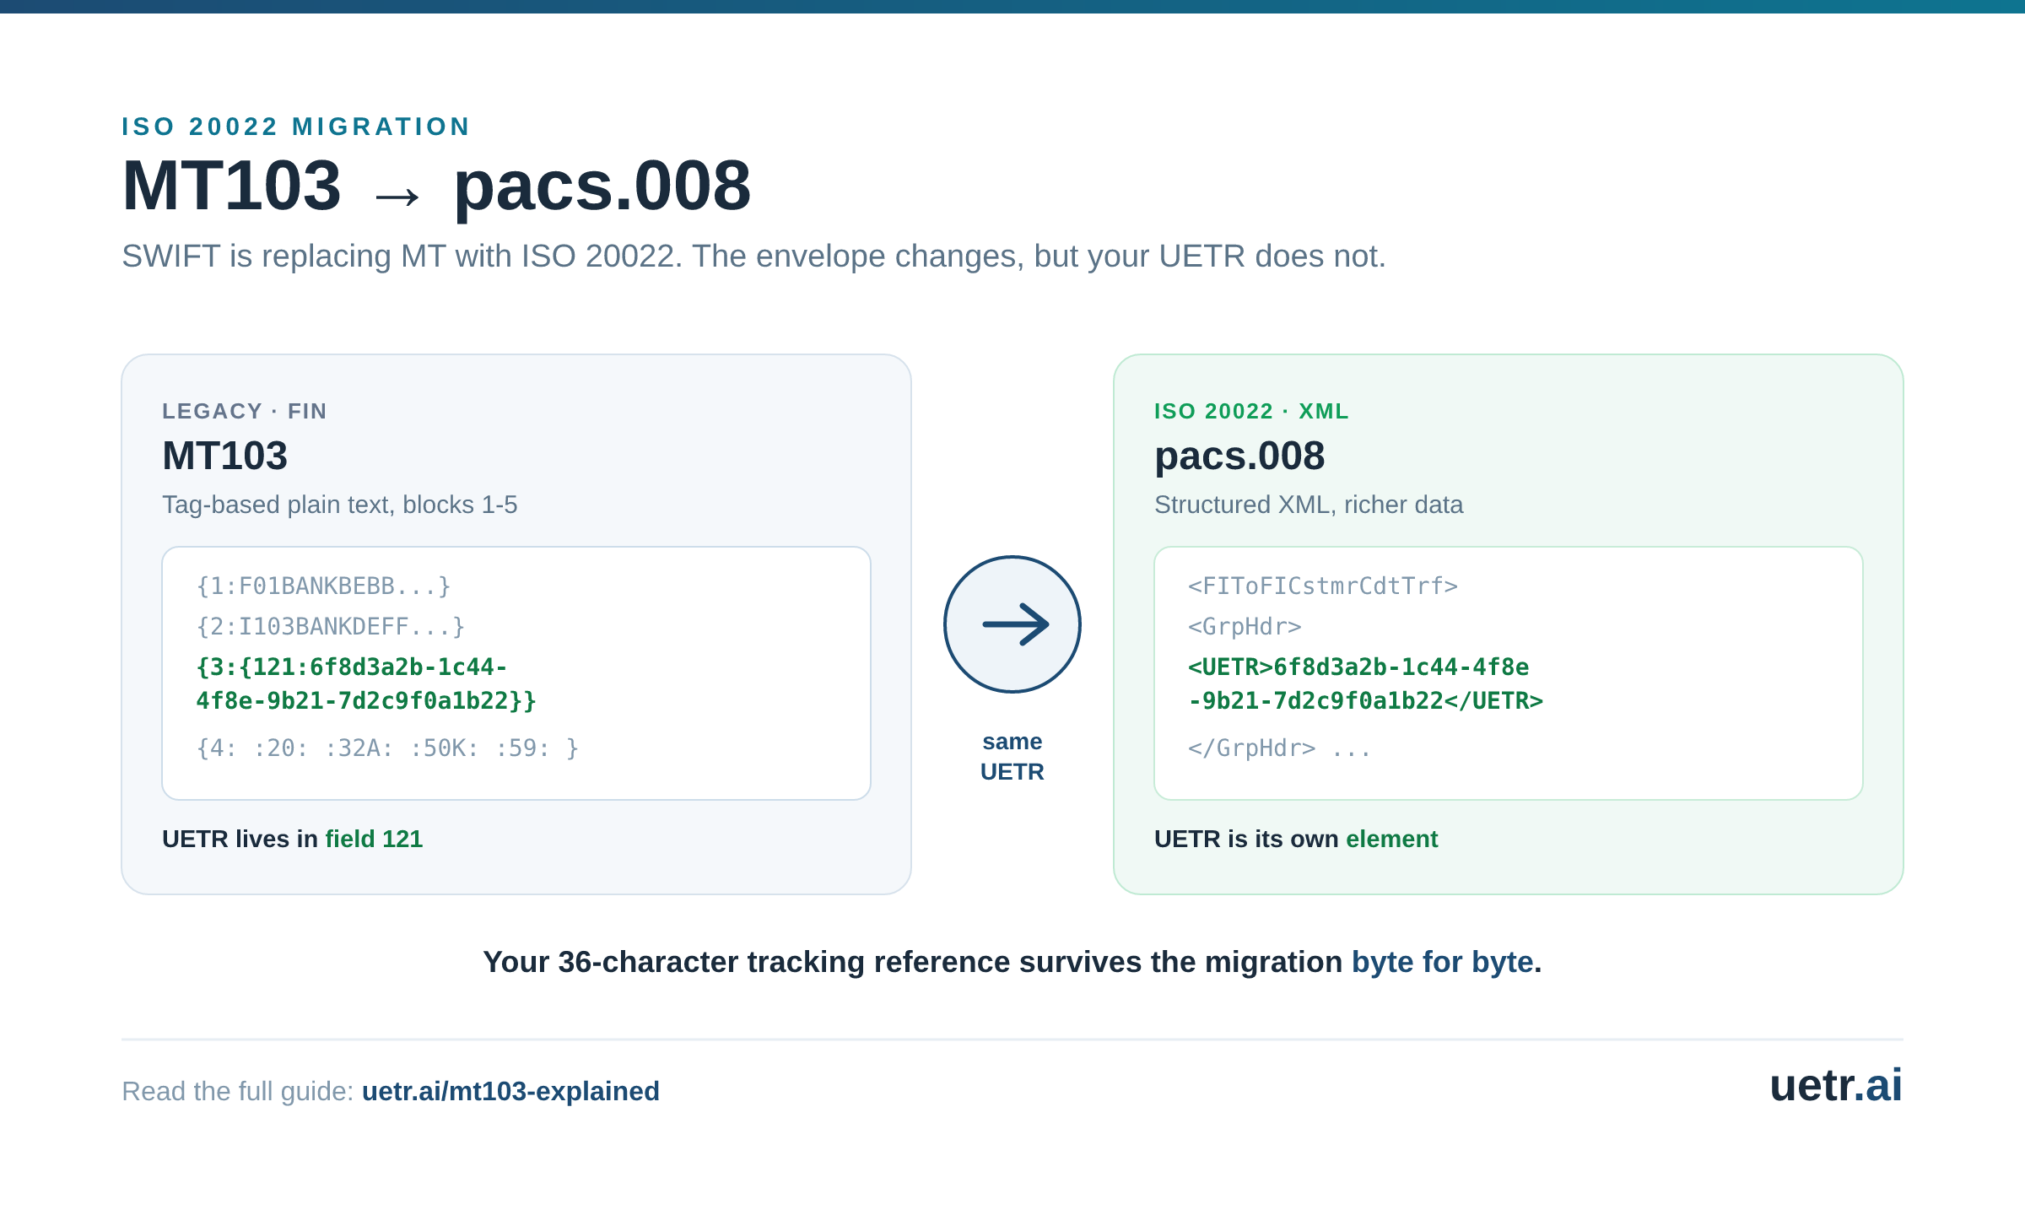Viewport: 2025px width, 1215px height.
Task: Click the 'byte for byte' highlighted phrase
Action: (x=1442, y=962)
